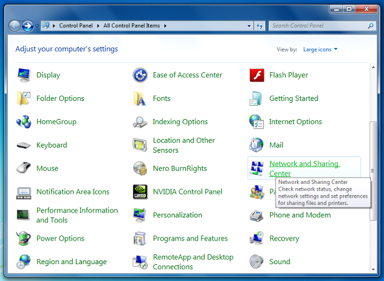
Task: Open the Location and Other Sensors icon
Action: point(140,145)
